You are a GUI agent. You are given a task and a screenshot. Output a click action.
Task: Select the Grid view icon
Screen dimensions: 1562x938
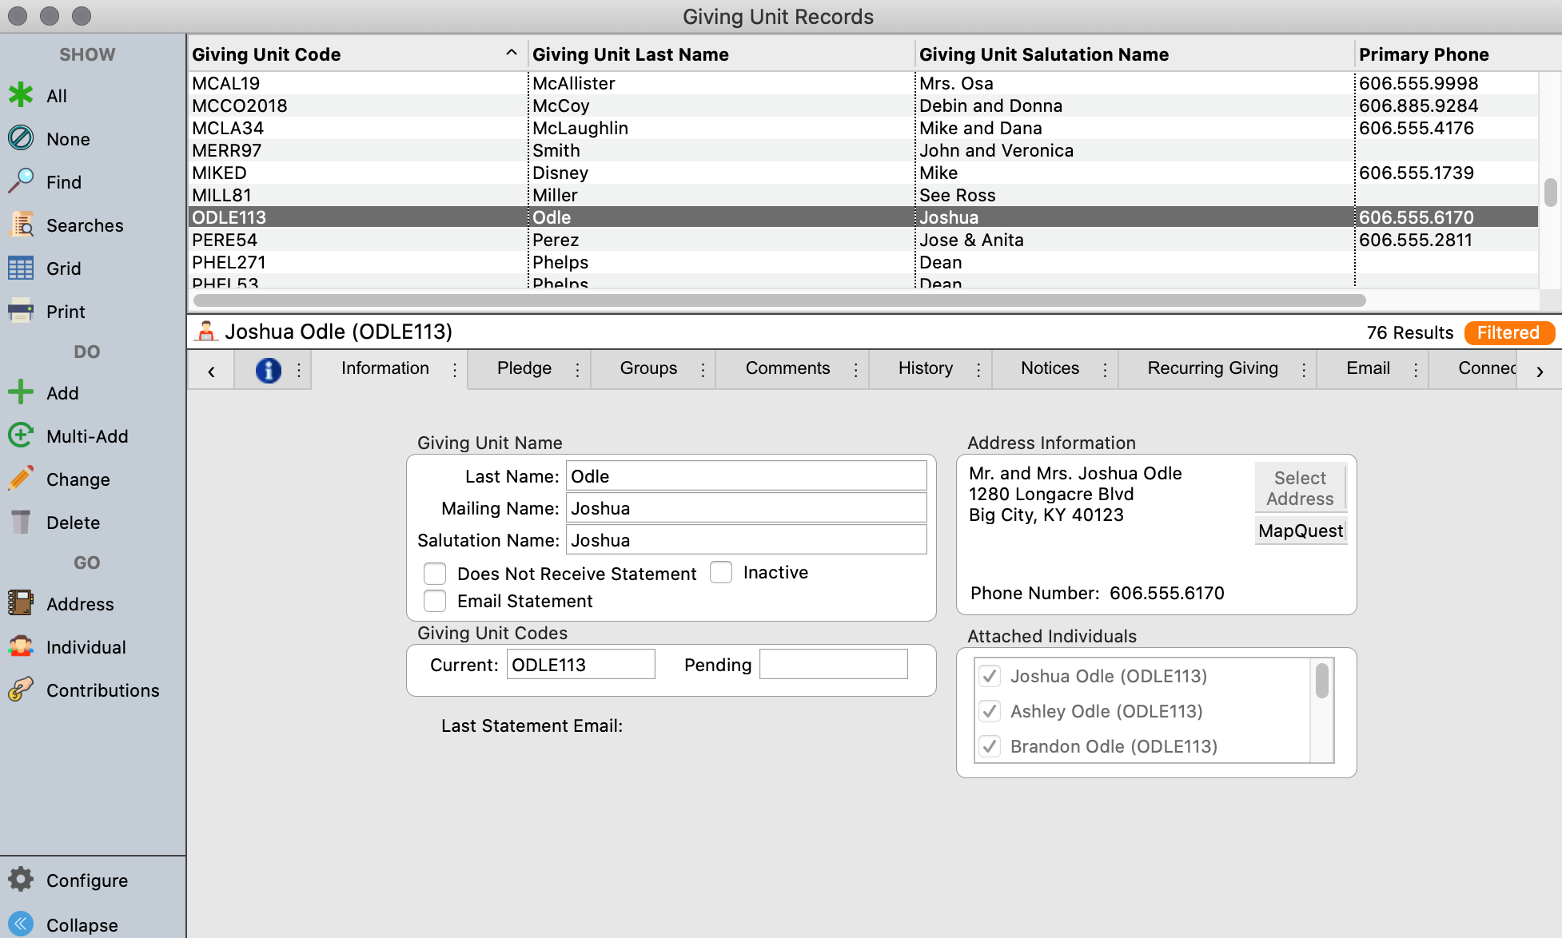(21, 268)
